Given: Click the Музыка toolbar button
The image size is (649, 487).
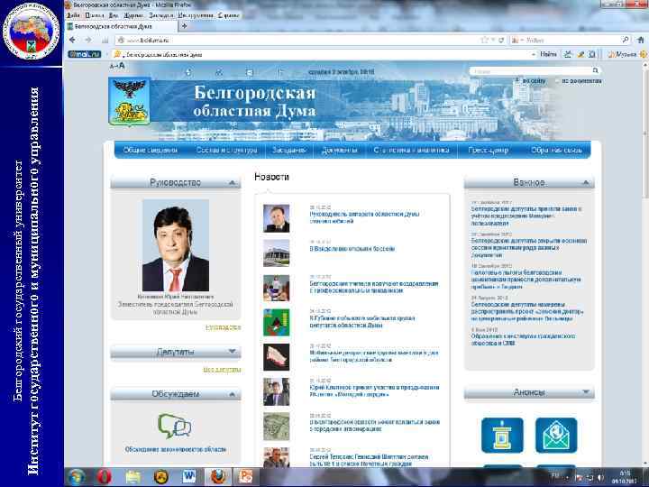Looking at the screenshot, I should [x=623, y=54].
